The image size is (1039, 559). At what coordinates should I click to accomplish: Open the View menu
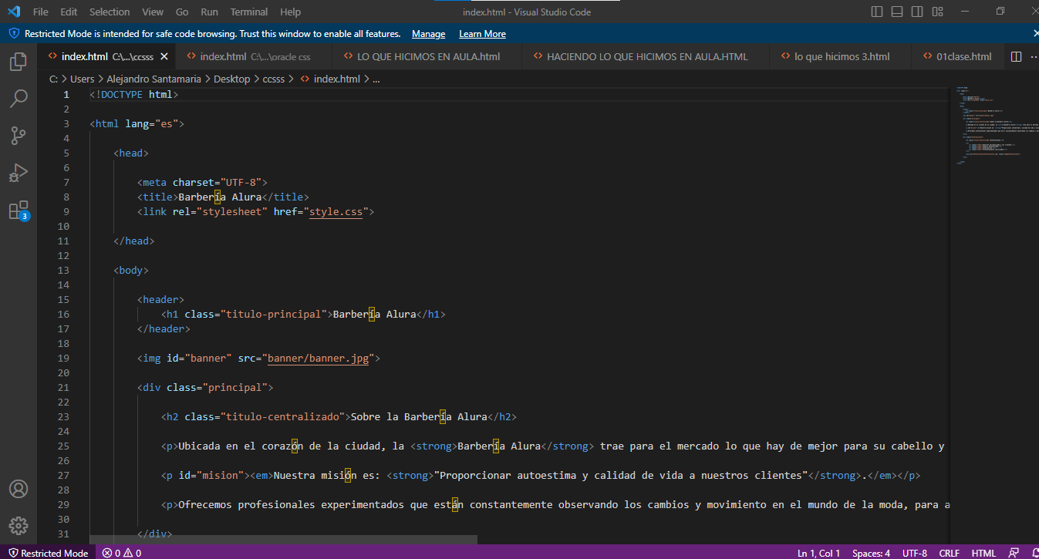click(x=153, y=12)
